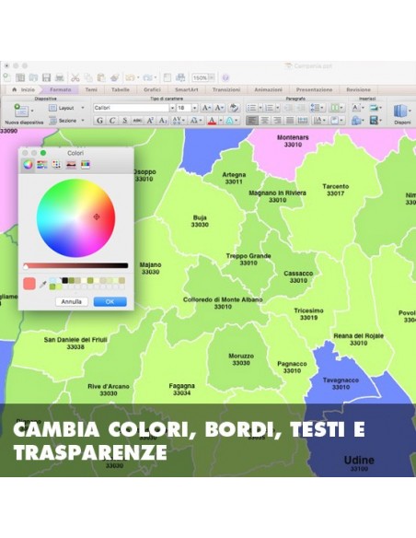Pick a hue on the color wheel
The image size is (416, 538).
(x=75, y=218)
